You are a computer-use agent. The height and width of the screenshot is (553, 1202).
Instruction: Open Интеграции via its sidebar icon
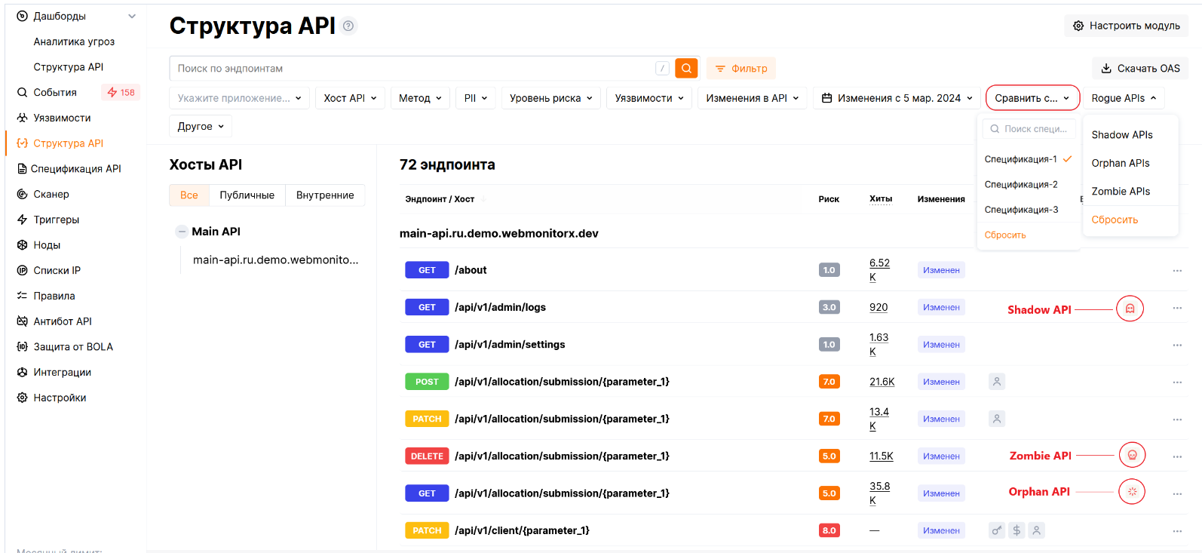22,372
